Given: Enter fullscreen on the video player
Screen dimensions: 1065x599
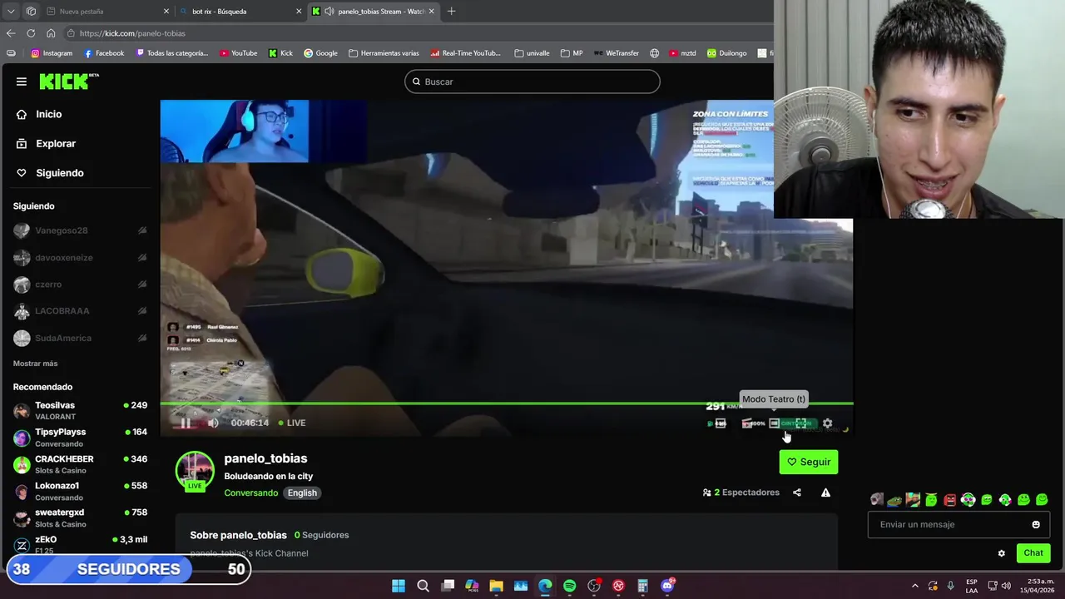Looking at the screenshot, I should pyautogui.click(x=801, y=423).
